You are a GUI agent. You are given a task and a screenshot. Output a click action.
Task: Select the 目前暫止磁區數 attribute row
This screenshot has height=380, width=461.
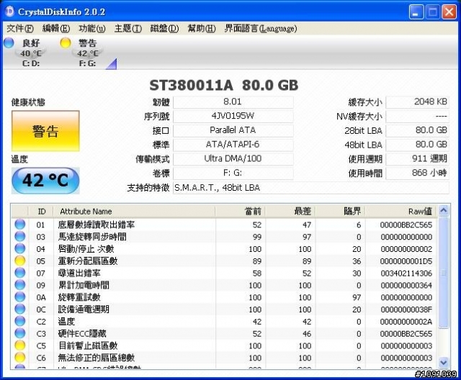(x=224, y=345)
